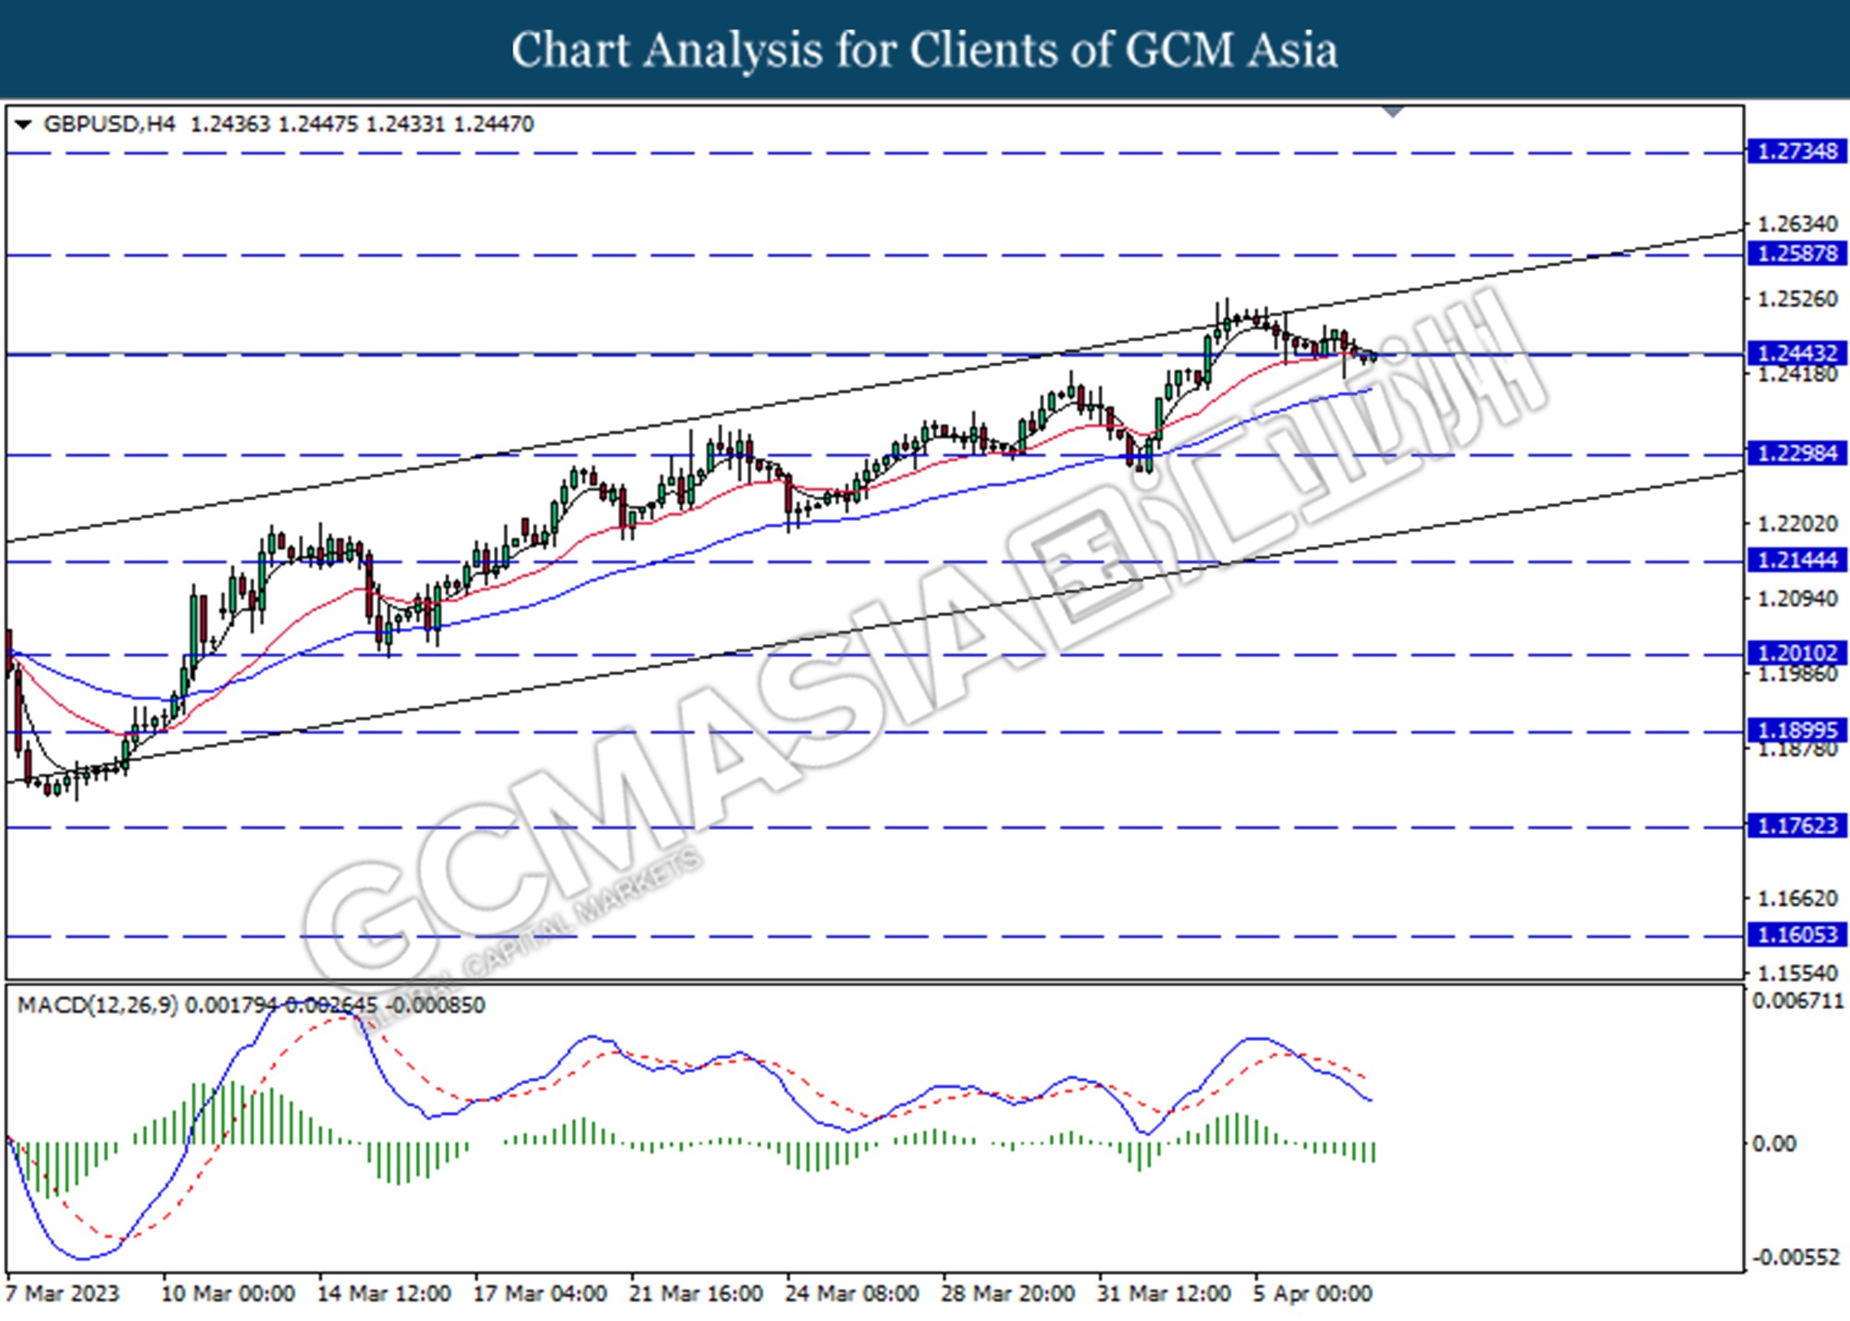Click the 28 Mar 20:00 time label

click(x=1008, y=1293)
